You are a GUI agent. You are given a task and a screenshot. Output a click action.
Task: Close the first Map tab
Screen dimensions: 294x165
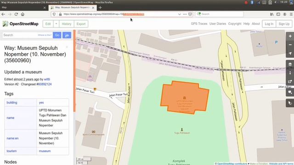coord(45,8)
